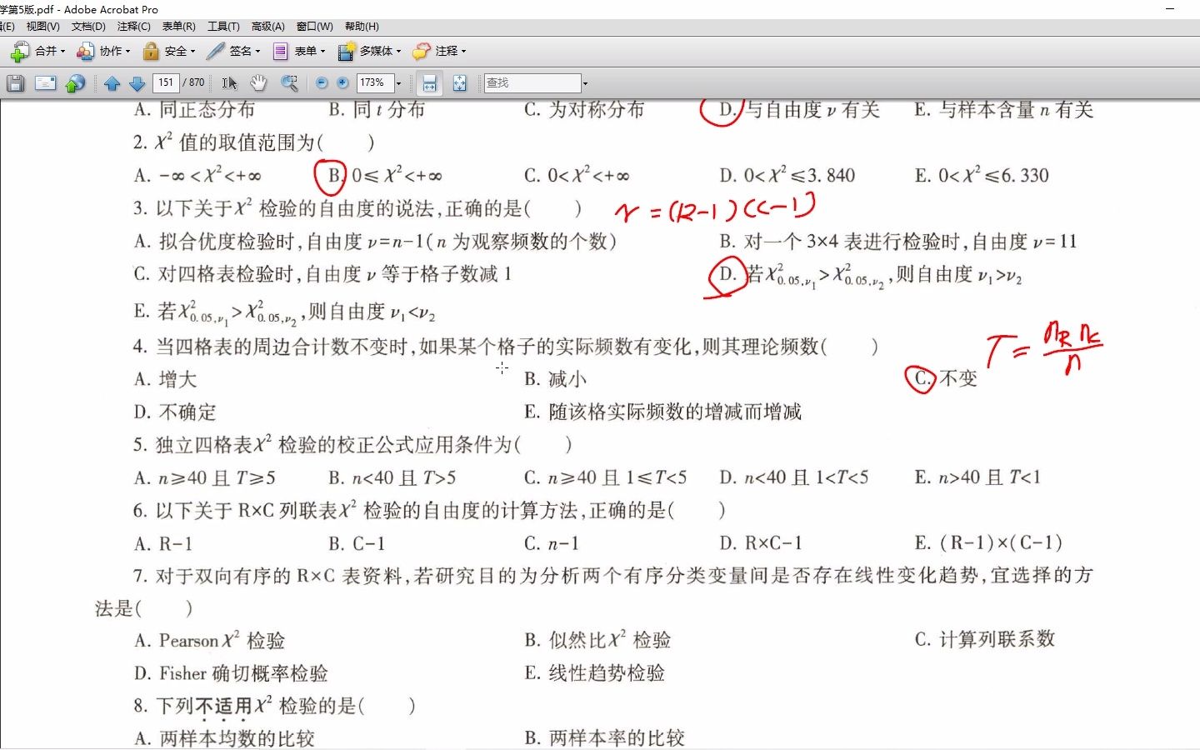This screenshot has width=1200, height=750.
Task: Minimize the Acrobat window
Action: [1171, 8]
